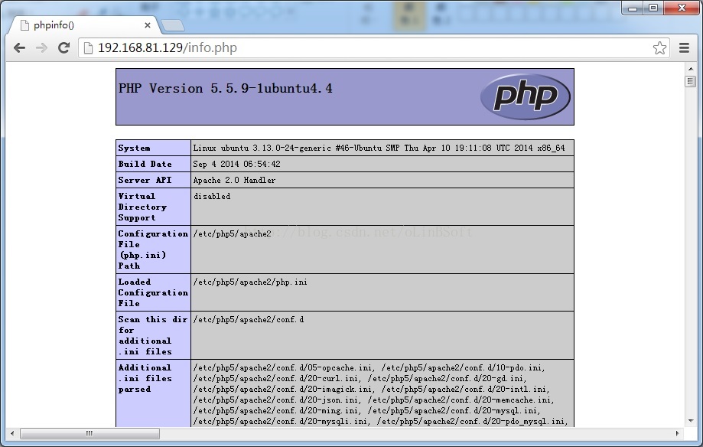703x447 pixels.
Task: Click the Server API label
Action: tap(145, 181)
